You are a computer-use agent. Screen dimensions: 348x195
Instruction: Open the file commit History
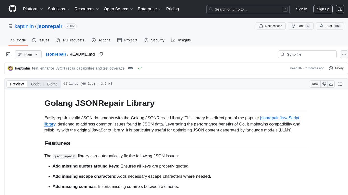click(x=336, y=68)
